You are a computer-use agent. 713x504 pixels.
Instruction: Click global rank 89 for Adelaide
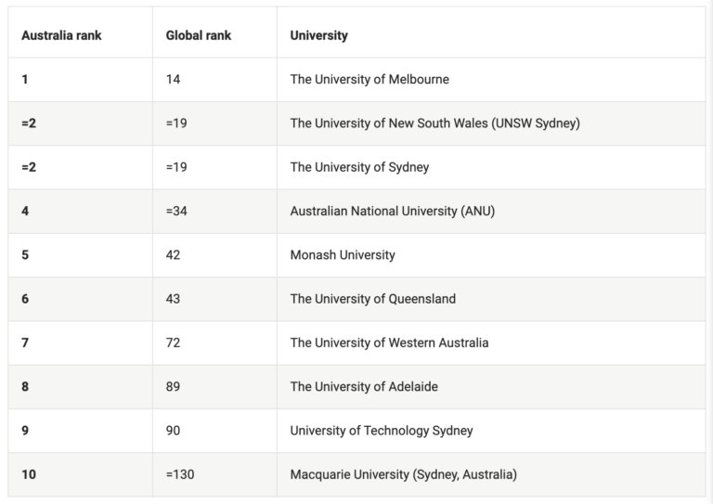174,387
